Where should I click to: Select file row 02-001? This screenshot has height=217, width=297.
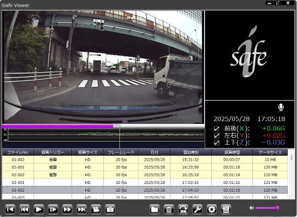(x=145, y=167)
